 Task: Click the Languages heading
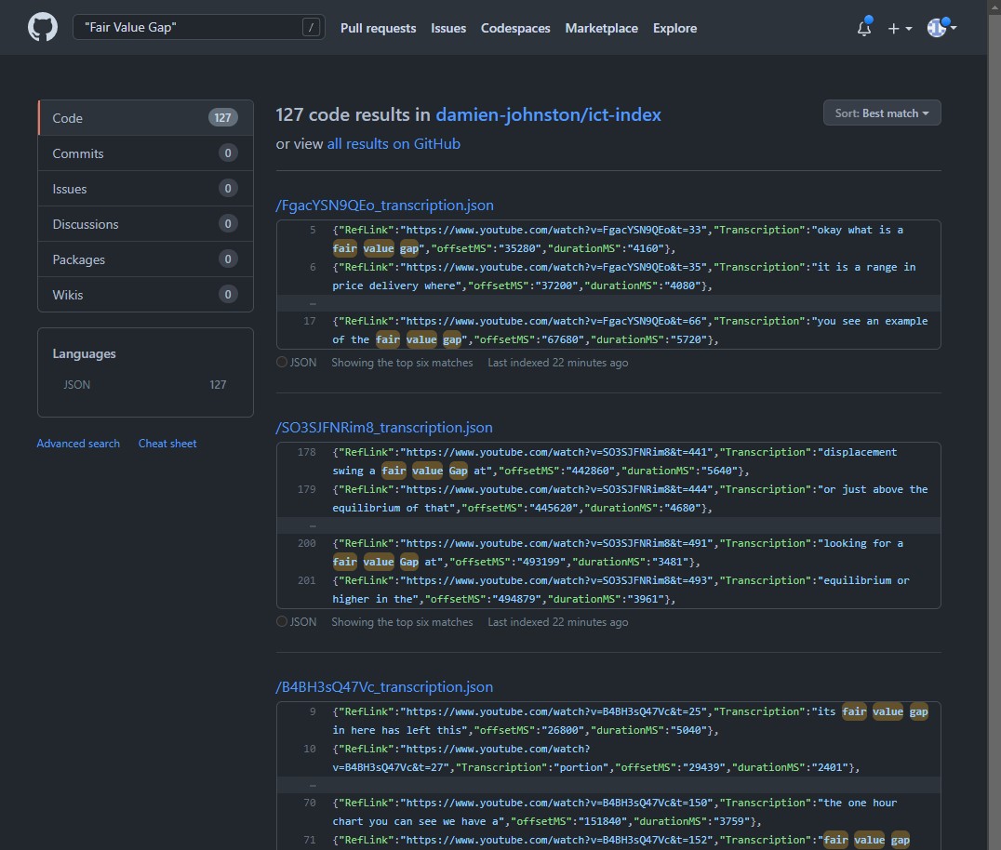[85, 353]
